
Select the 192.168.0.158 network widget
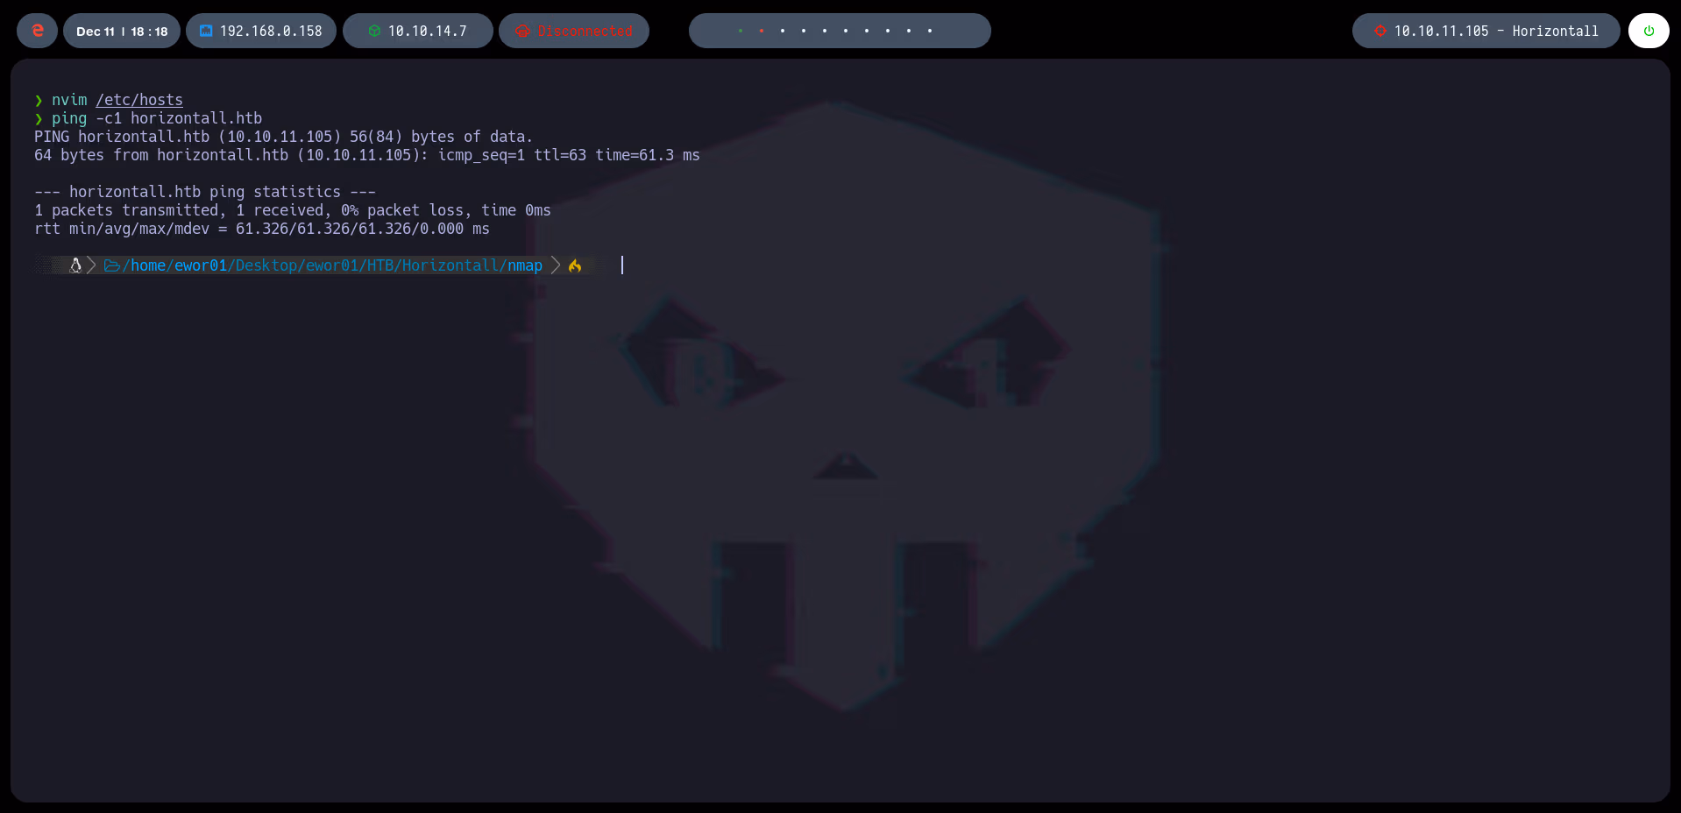click(260, 31)
